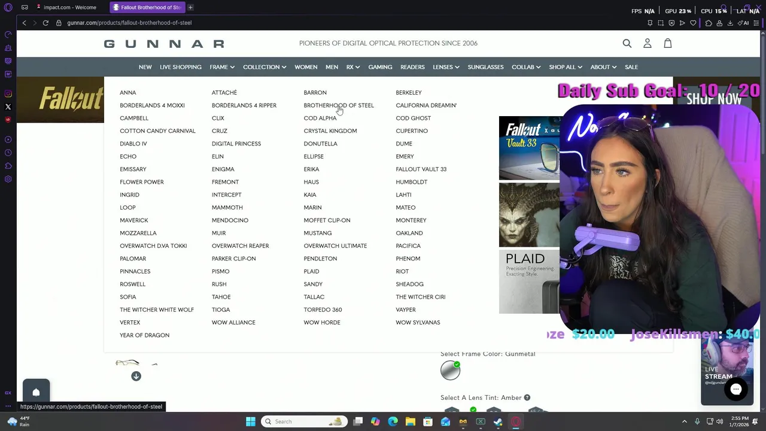Show hidden system tray icons
The height and width of the screenshot is (431, 766).
685,421
